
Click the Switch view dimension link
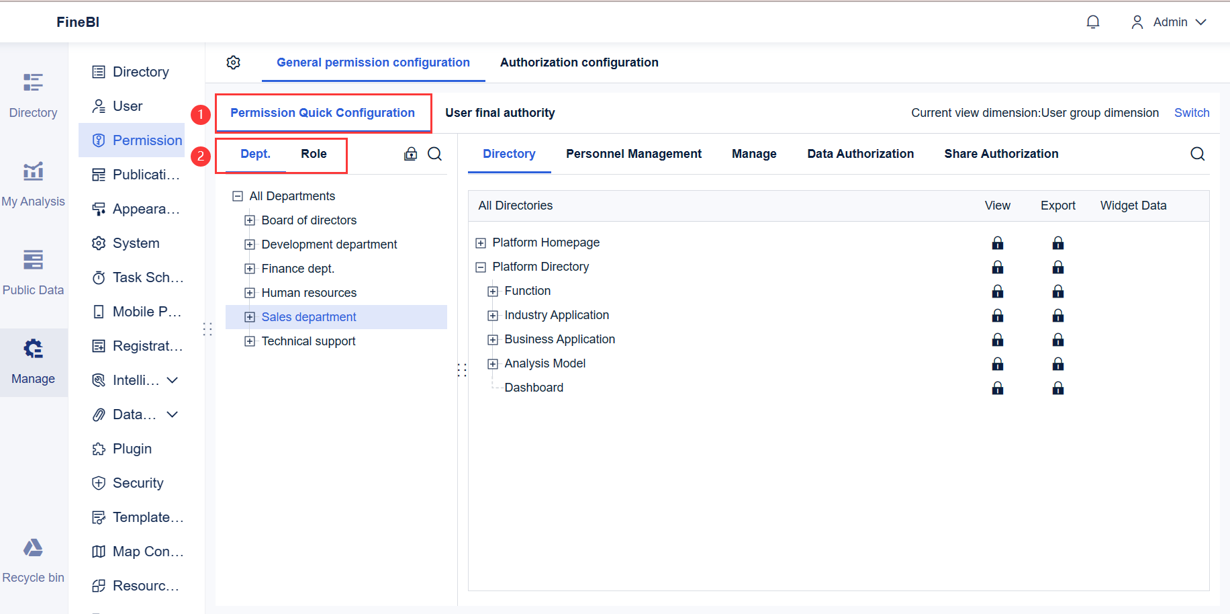pos(1191,113)
